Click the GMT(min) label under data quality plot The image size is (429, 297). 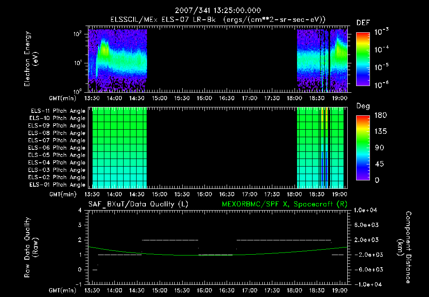63,290
